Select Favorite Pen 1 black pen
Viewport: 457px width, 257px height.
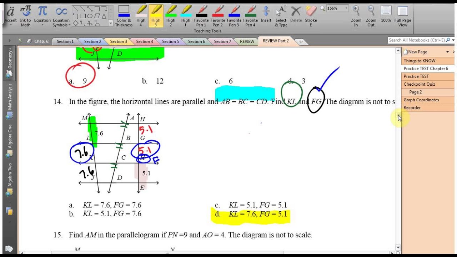click(x=201, y=16)
